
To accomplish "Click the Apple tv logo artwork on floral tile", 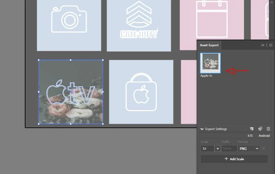I will click(71, 92).
